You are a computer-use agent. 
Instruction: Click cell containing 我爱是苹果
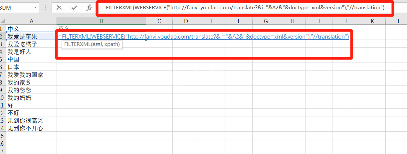pos(32,36)
